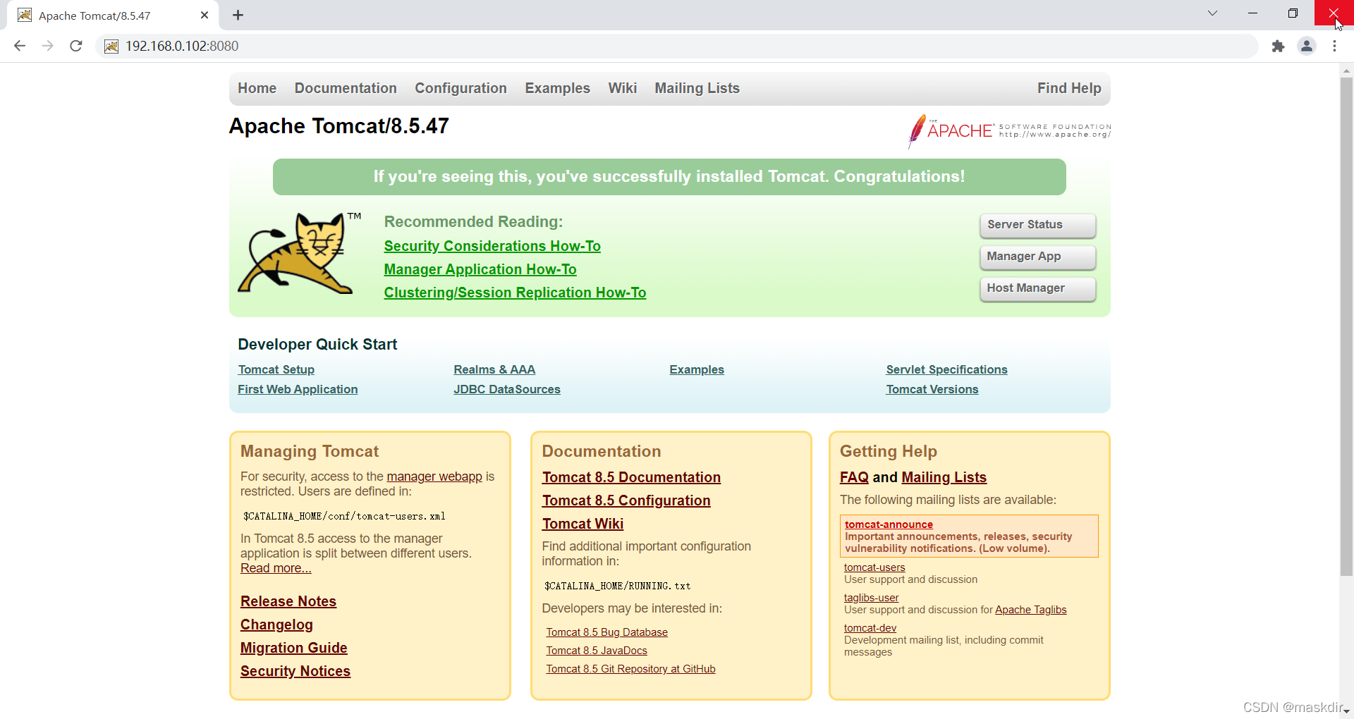Open Security Considerations How-To link

click(x=492, y=246)
